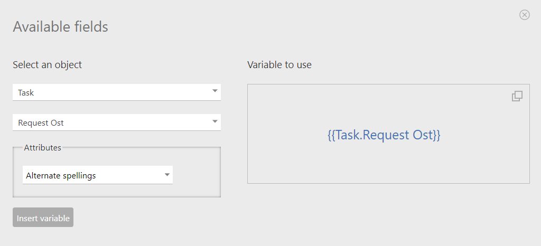The height and width of the screenshot is (246, 541).
Task: Expand the Task object dropdown arrow
Action: [x=215, y=91]
